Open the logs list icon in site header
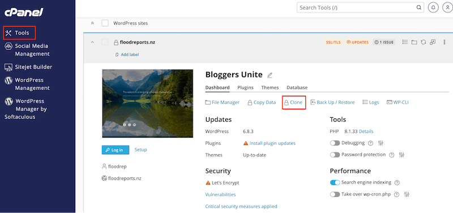Image resolution: width=453 pixels, height=213 pixels. click(x=405, y=42)
